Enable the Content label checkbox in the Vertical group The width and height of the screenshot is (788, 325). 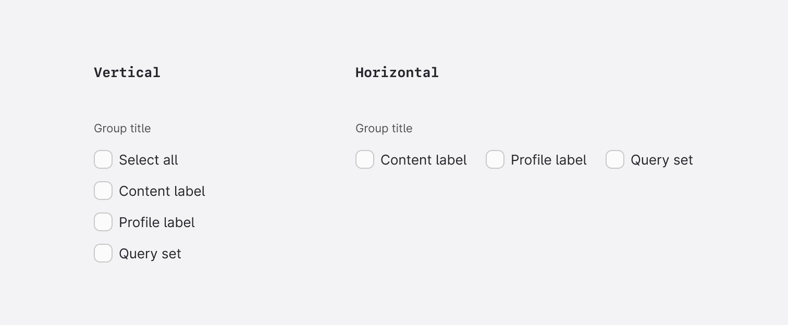[103, 191]
